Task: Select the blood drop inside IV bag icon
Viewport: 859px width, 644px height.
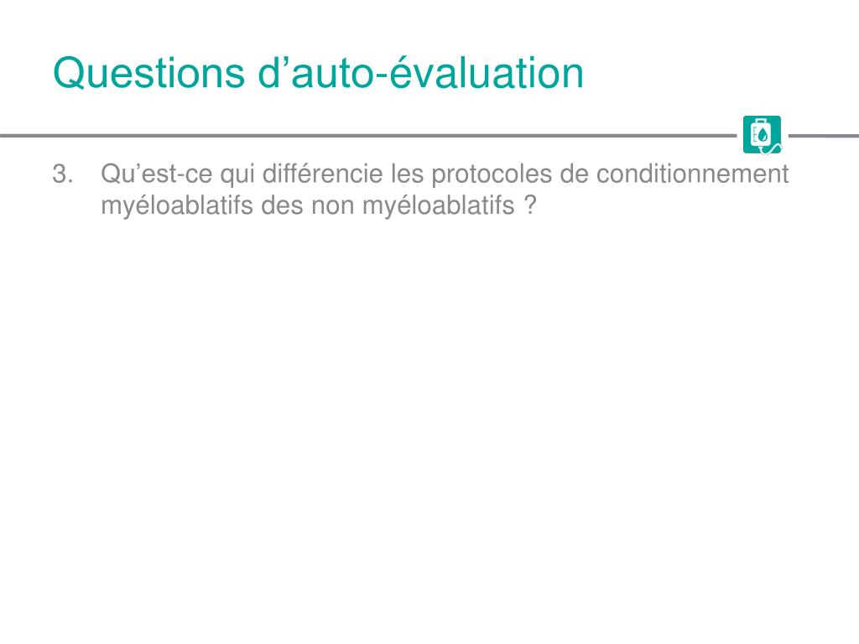Action: tap(763, 135)
